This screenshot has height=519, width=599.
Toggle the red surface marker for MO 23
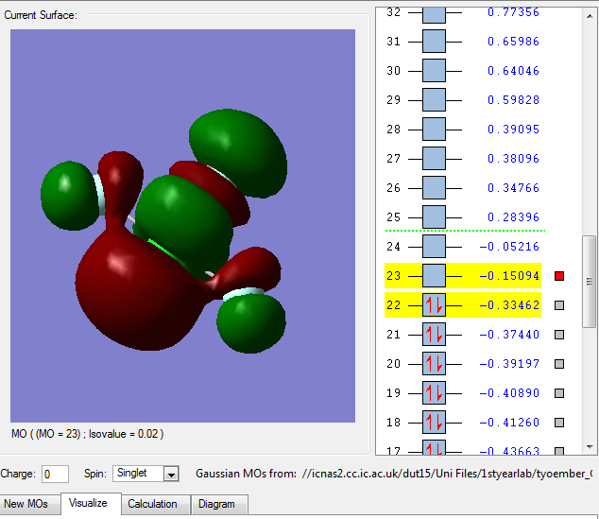560,276
